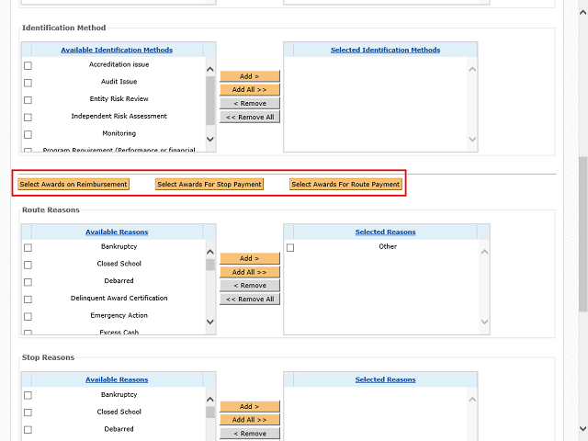Click the Monitoring row text
The height and width of the screenshot is (441, 588).
click(119, 133)
